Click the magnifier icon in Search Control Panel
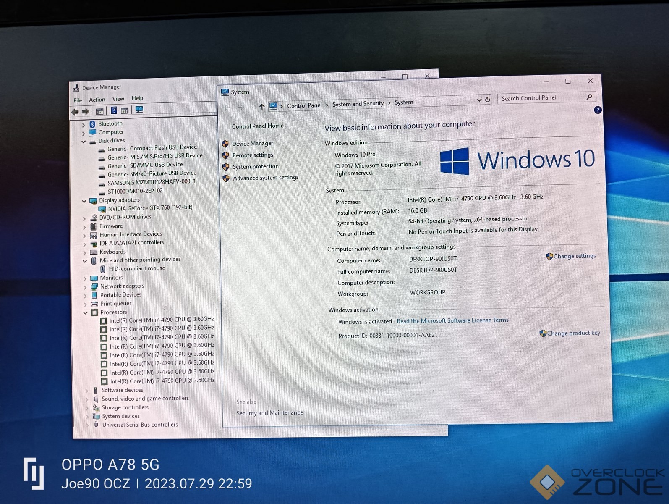This screenshot has width=669, height=504. click(589, 97)
